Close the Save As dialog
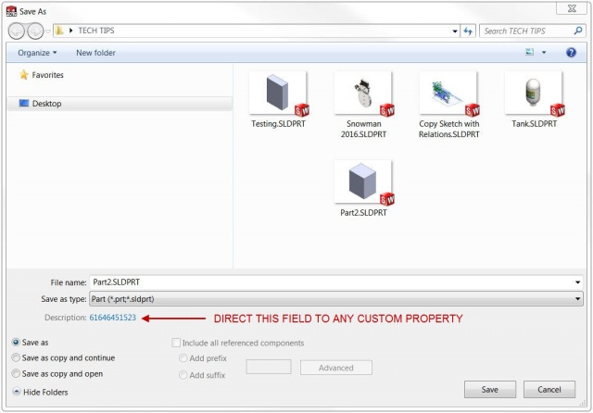Image resolution: width=593 pixels, height=413 pixels. [x=572, y=8]
